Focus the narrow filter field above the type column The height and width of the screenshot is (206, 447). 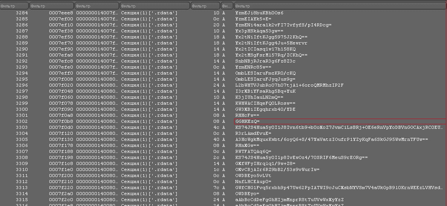pyautogui.click(x=227, y=6)
